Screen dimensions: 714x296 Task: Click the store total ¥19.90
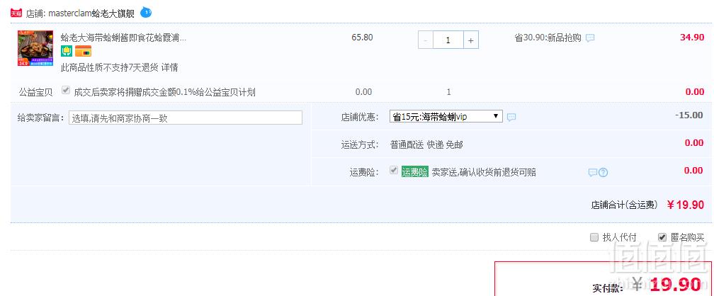686,205
